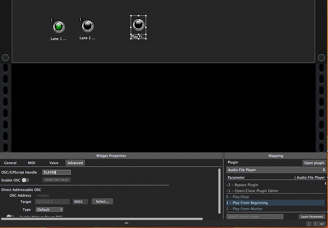
Task: Collapse the bottom panel with the triangle
Action: point(126,223)
